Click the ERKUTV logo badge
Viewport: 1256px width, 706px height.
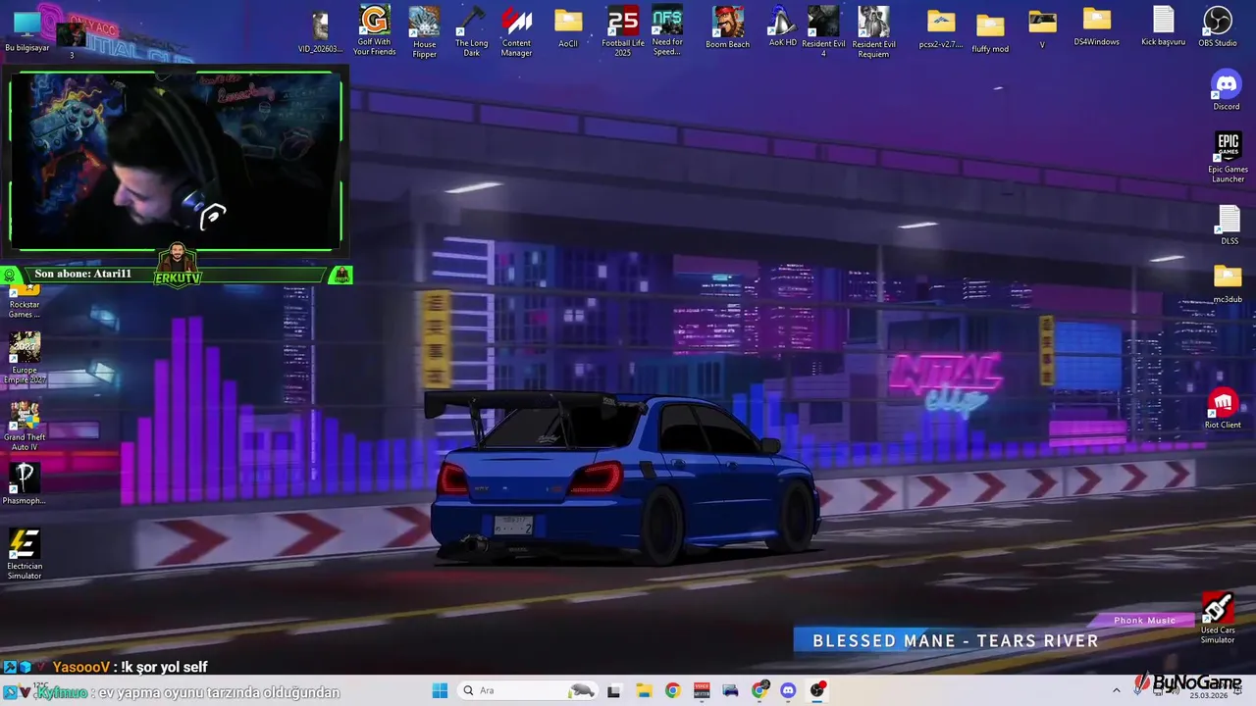pos(178,265)
